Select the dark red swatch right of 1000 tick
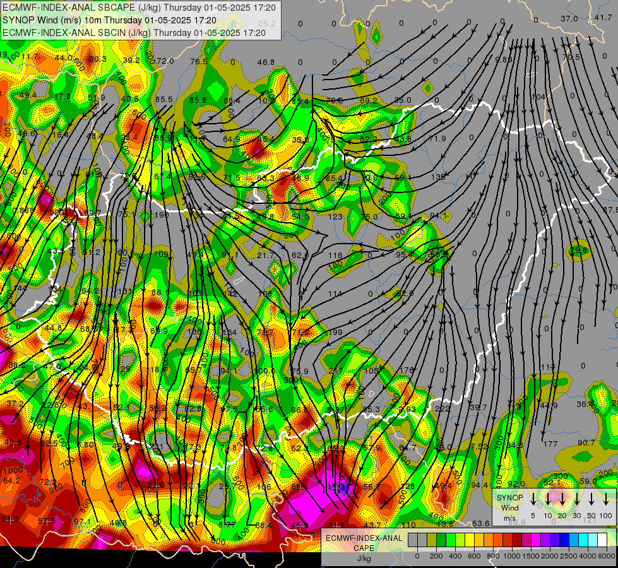This screenshot has height=568, width=618. (517, 540)
